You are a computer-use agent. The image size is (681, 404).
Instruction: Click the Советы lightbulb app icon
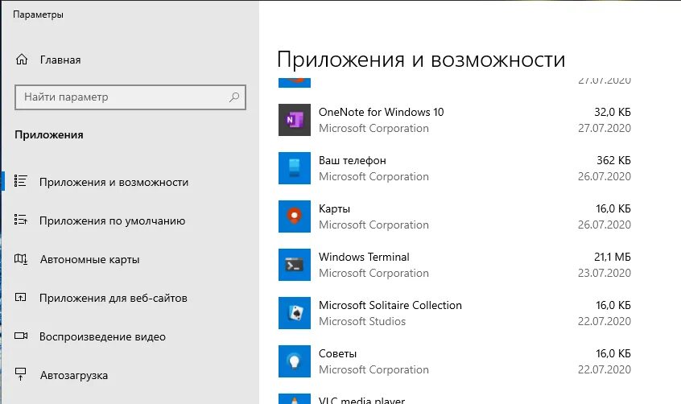pos(295,361)
